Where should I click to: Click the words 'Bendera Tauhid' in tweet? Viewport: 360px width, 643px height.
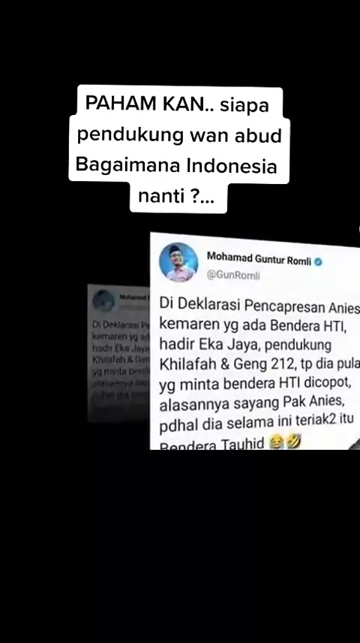click(x=212, y=445)
